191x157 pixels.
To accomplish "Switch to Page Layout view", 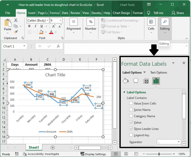I will tap(126, 154).
